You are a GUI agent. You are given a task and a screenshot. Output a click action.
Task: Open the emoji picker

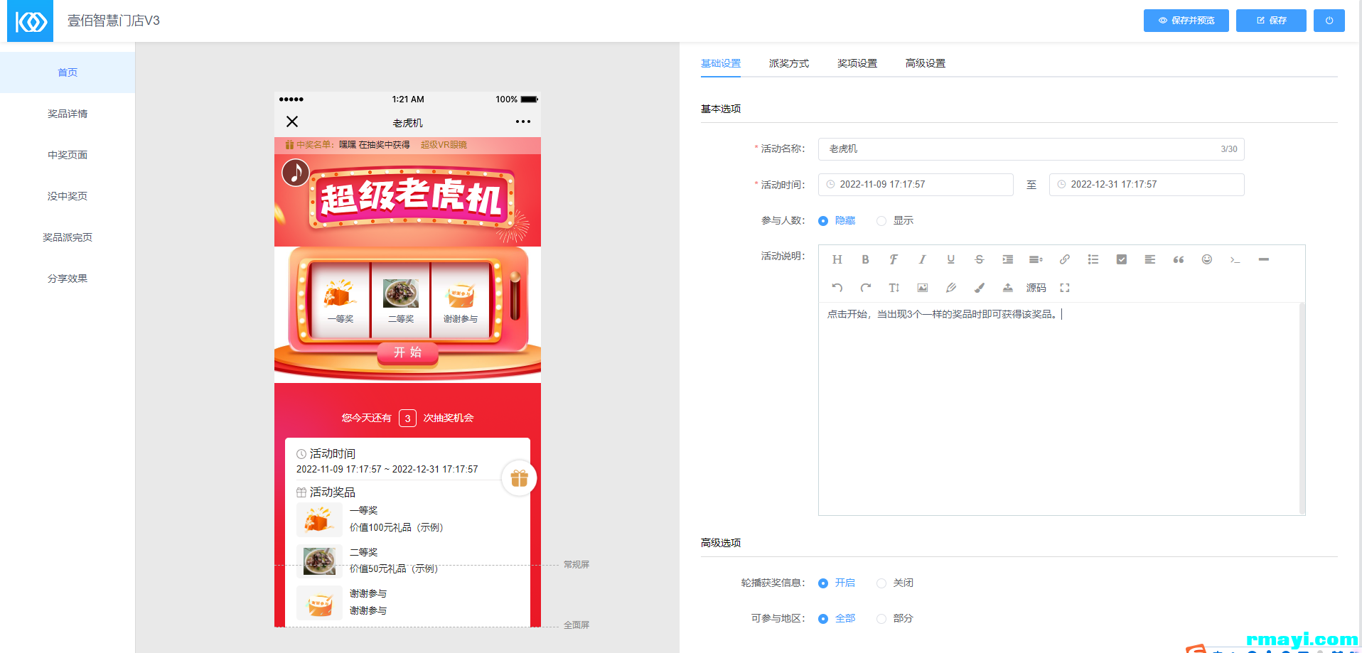pos(1206,259)
